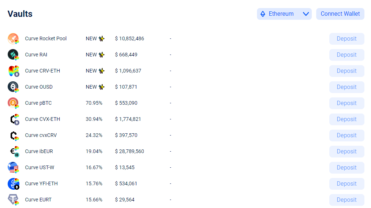371x208 pixels.
Task: Click the NEW sparkle badge for Curve RAI
Action: 95,55
